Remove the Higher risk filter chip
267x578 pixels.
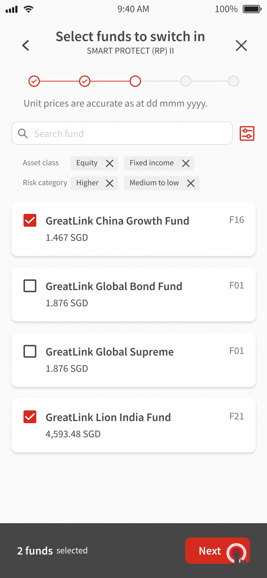click(110, 183)
